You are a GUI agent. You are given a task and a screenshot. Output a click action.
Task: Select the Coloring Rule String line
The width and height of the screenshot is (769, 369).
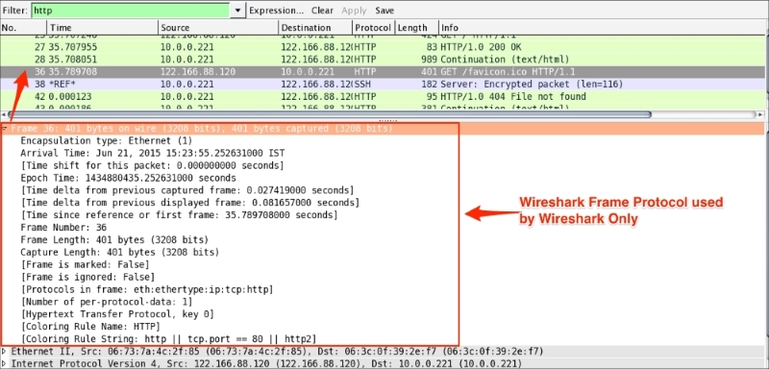click(x=168, y=339)
